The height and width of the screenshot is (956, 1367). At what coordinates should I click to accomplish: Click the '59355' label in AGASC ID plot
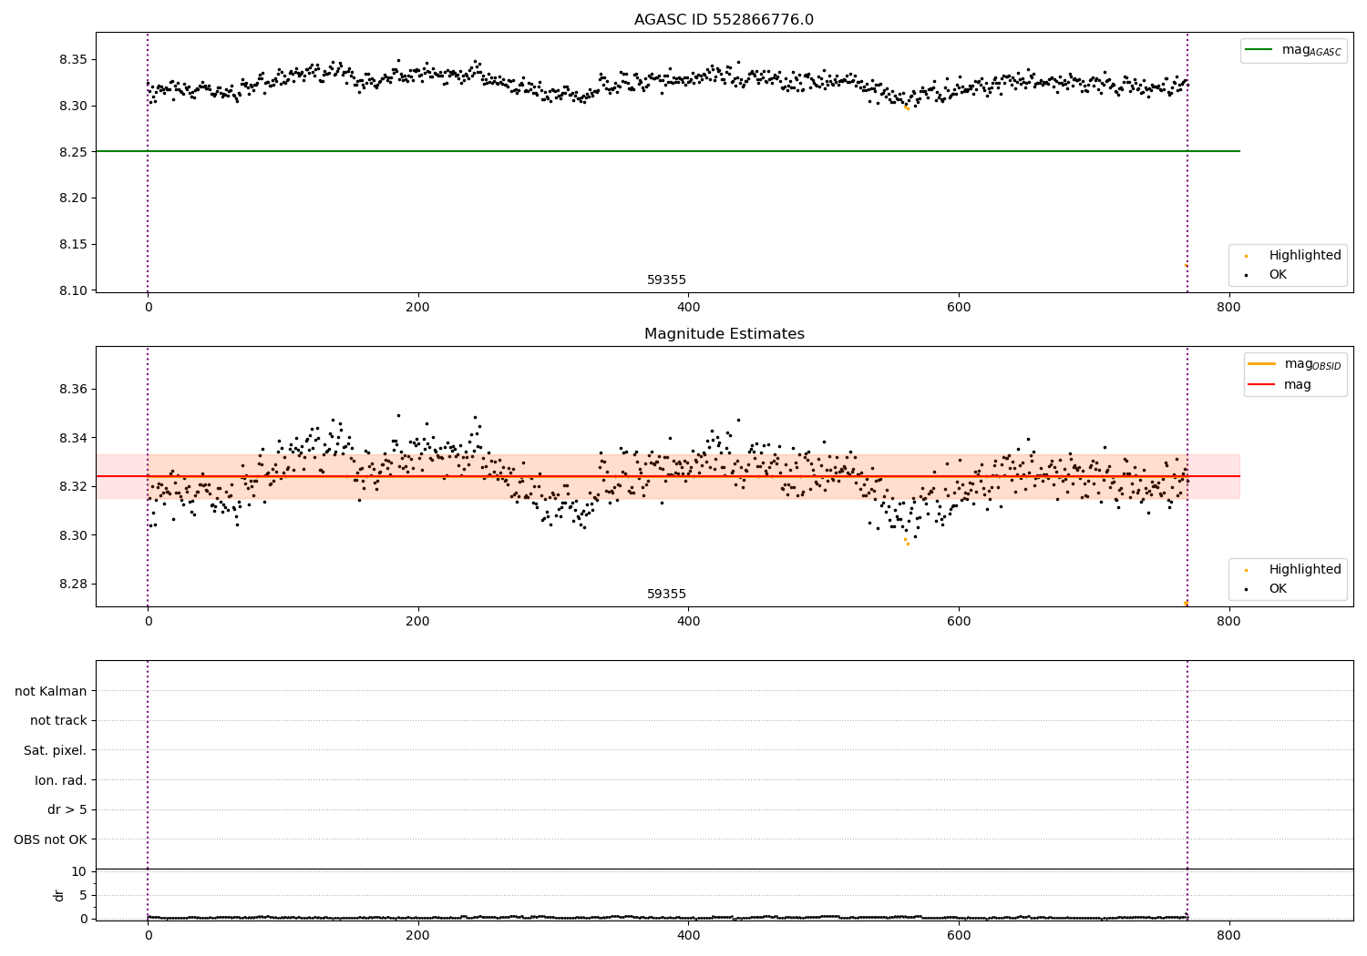tap(666, 280)
